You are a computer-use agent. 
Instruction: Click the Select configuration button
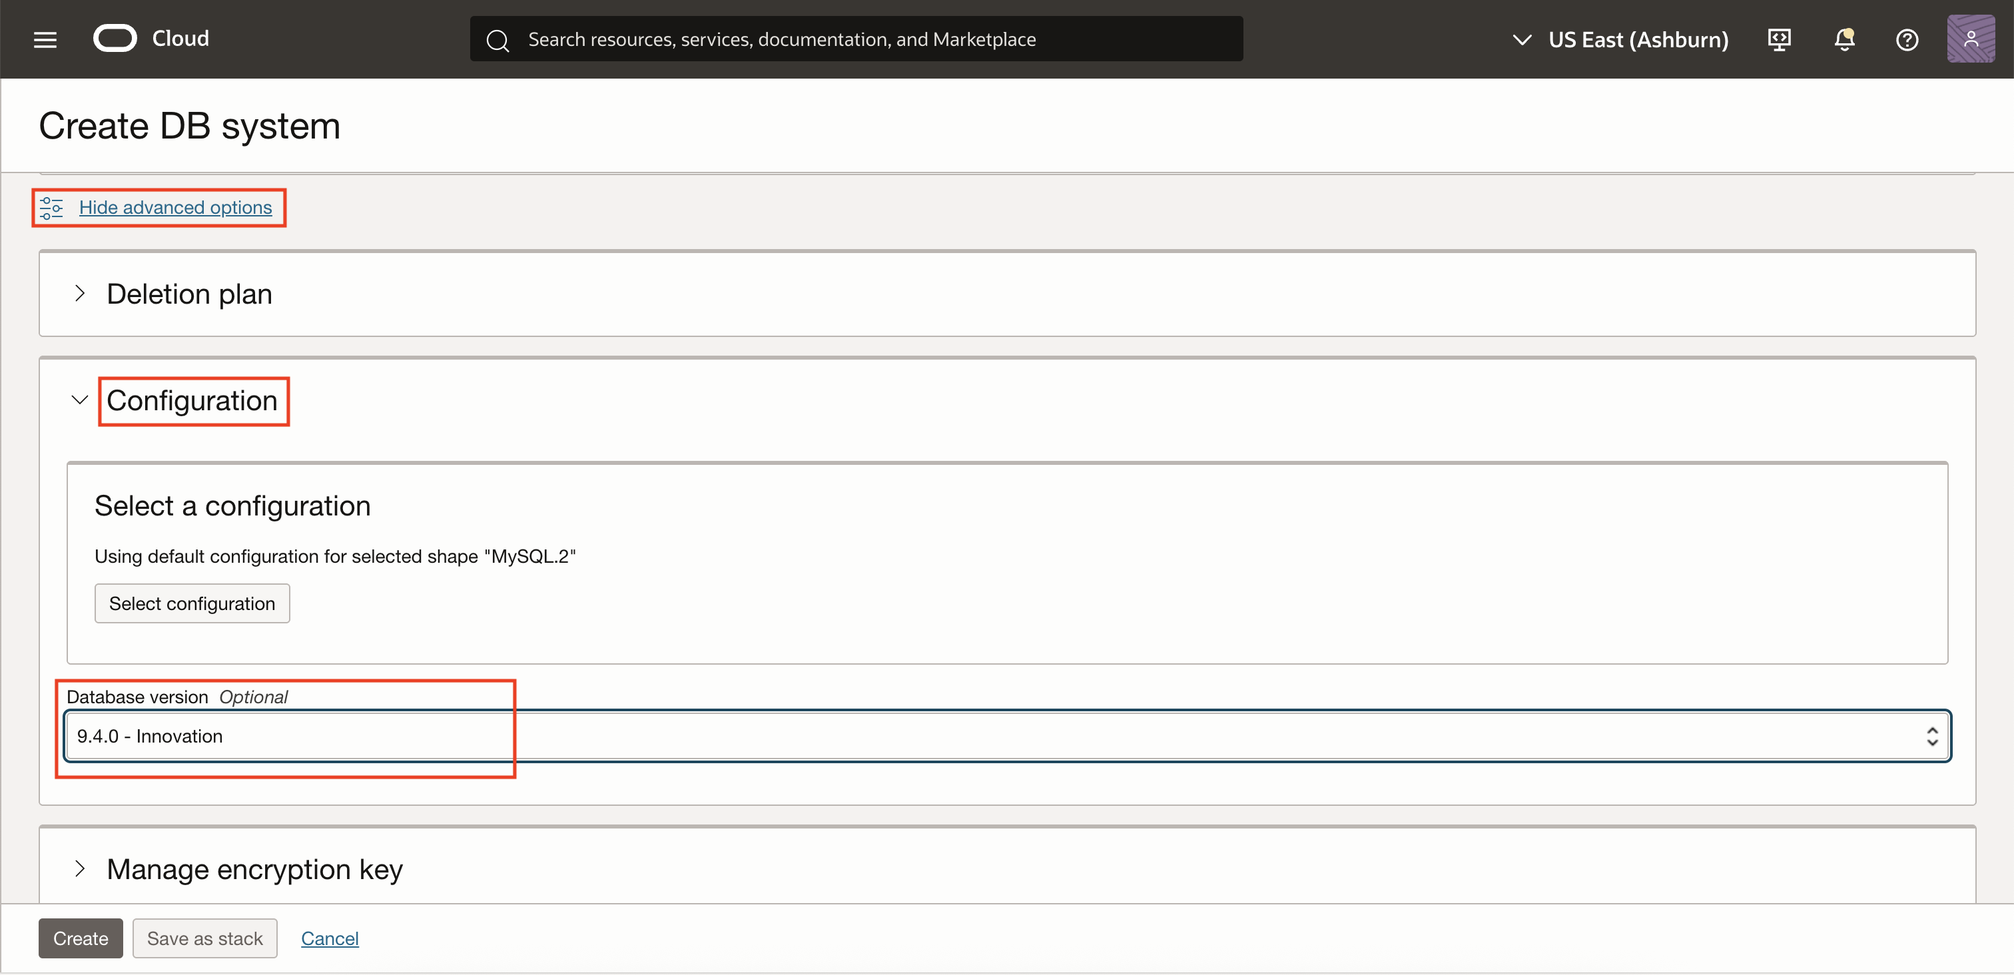coord(192,603)
